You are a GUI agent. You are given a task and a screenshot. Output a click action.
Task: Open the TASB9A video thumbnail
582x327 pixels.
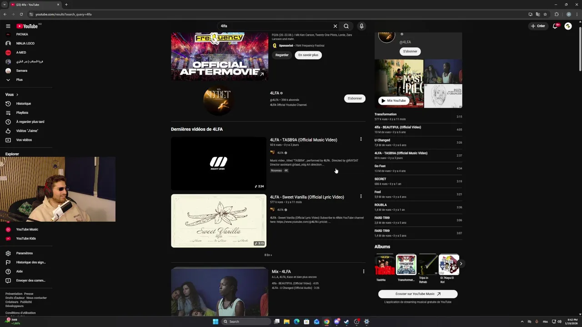(219, 163)
